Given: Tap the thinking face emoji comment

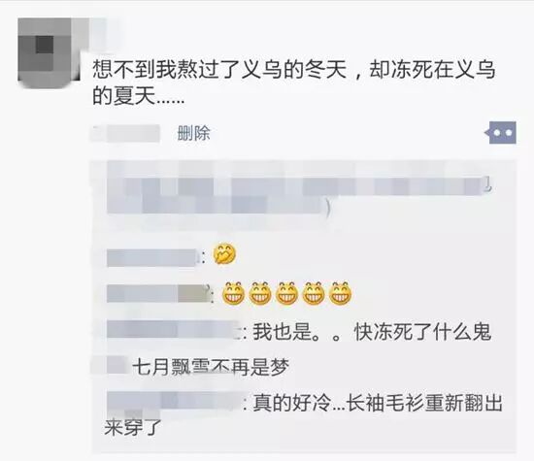Looking at the screenshot, I should [224, 255].
